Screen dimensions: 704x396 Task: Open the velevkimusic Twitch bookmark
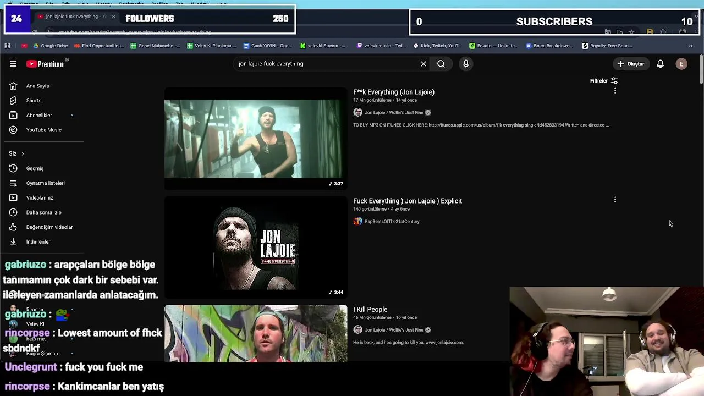click(382, 46)
